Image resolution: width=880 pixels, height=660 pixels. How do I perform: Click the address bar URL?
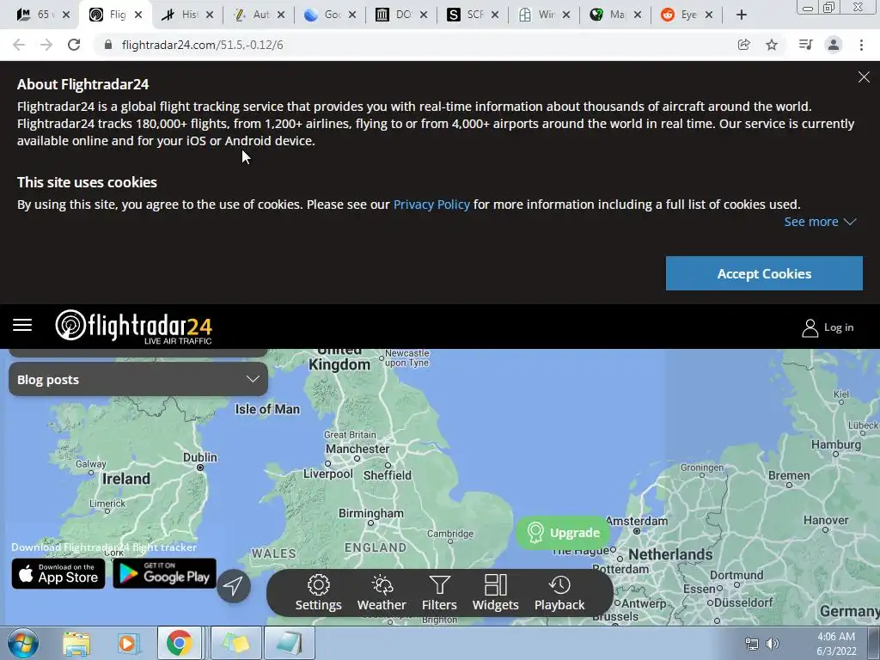click(x=202, y=45)
